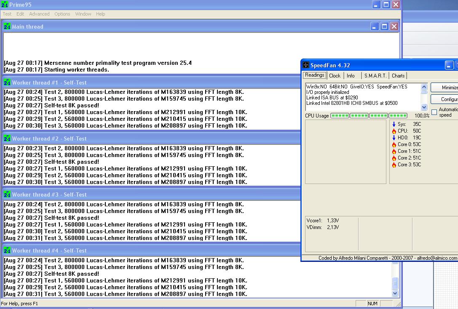Open the Window menu in Prime95
458x309 pixels.
83,14
